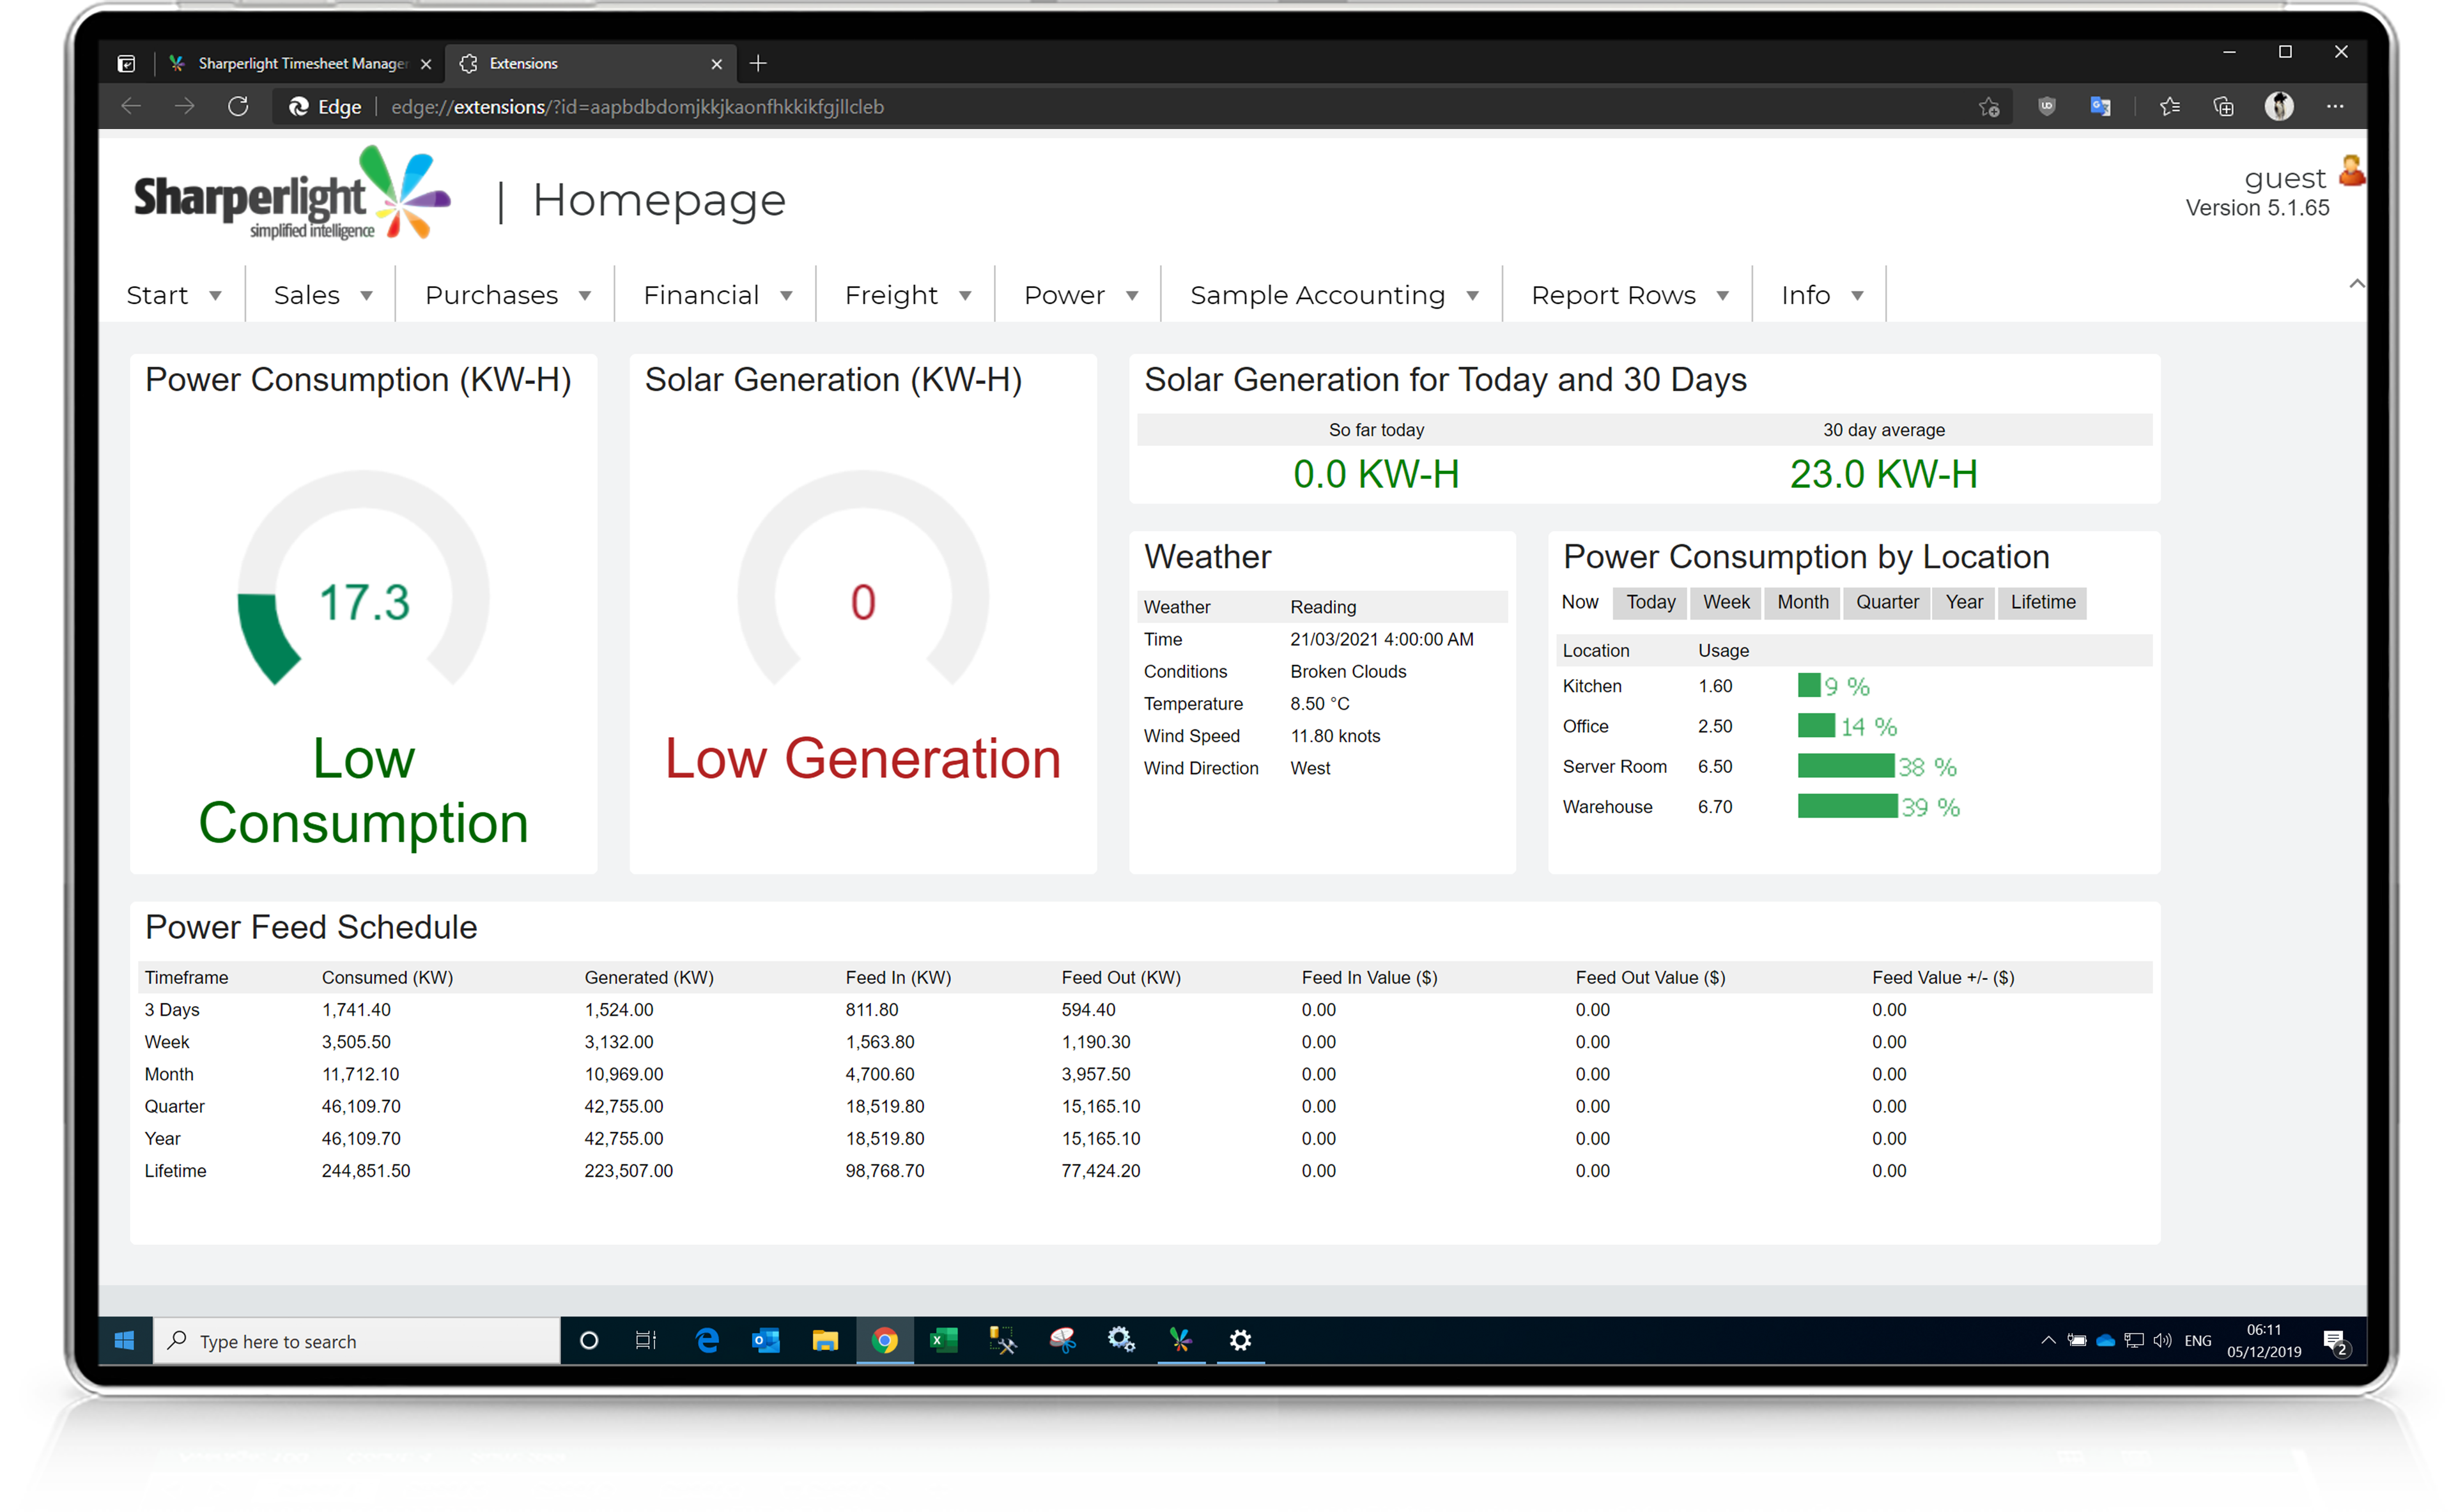The height and width of the screenshot is (1512, 2458).
Task: Collapse the navigation bar with chevron
Action: (x=2356, y=284)
